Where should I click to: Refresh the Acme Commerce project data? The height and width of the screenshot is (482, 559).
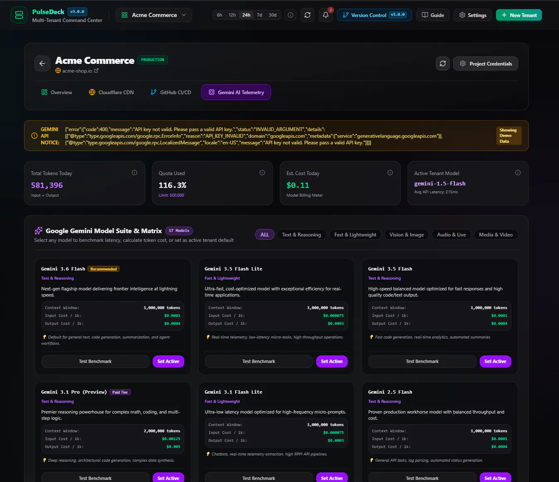tap(443, 63)
